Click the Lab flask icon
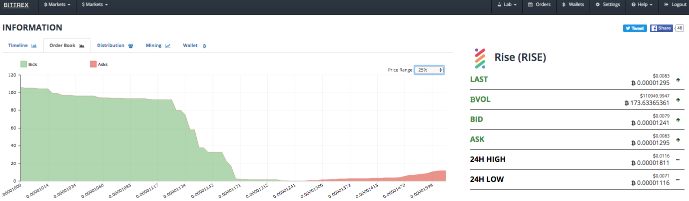The height and width of the screenshot is (201, 689). 499,4
